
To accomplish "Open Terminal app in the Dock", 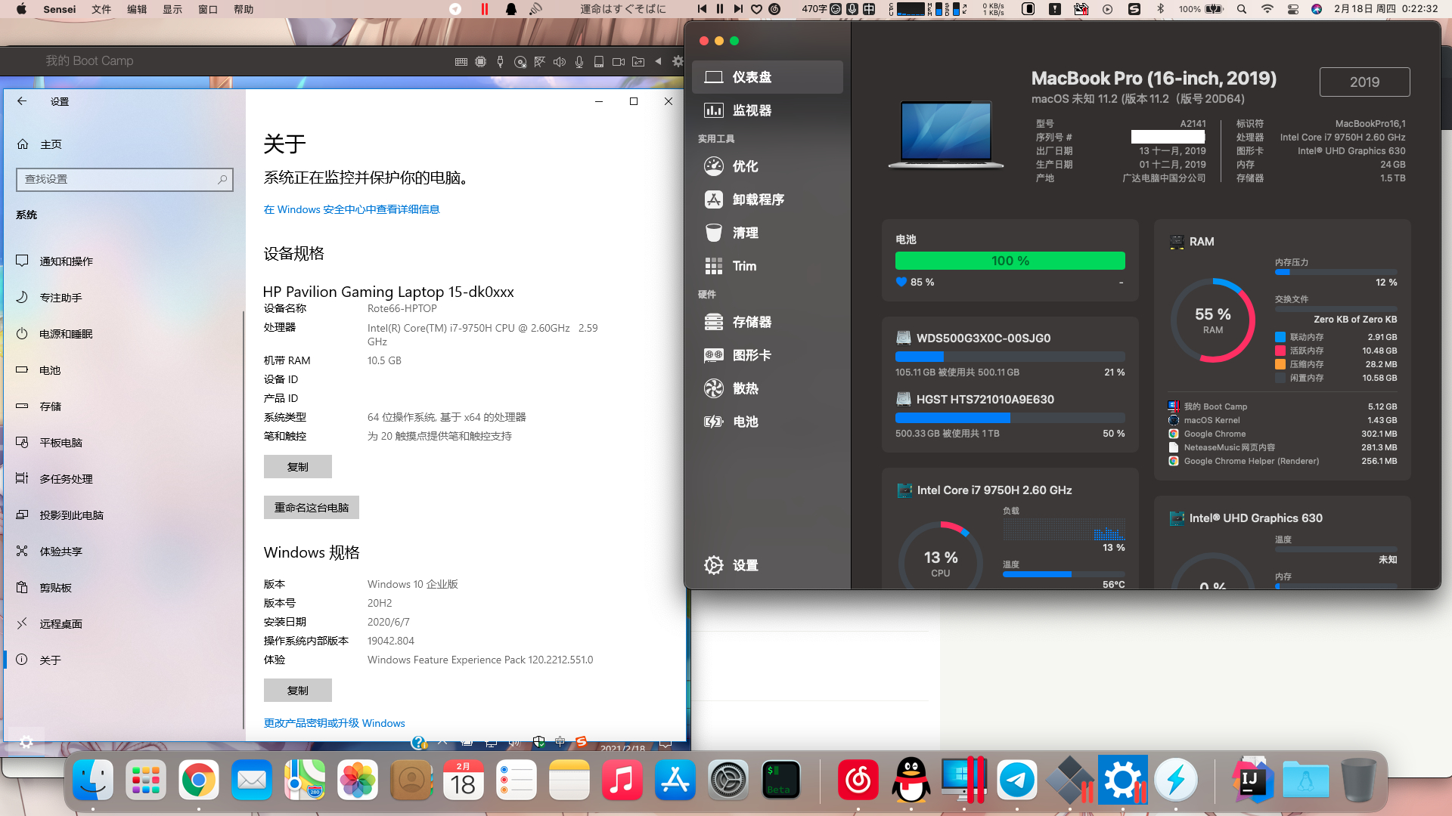I will point(781,780).
